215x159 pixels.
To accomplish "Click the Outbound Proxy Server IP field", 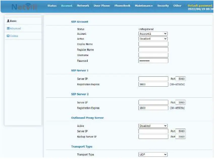I will [153, 131].
